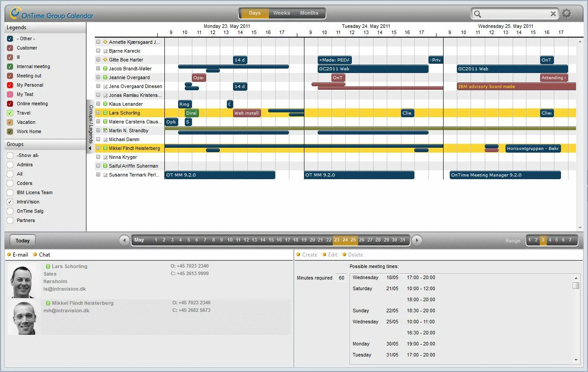
Task: Enable the Coders group checkbox
Action: pos(10,183)
